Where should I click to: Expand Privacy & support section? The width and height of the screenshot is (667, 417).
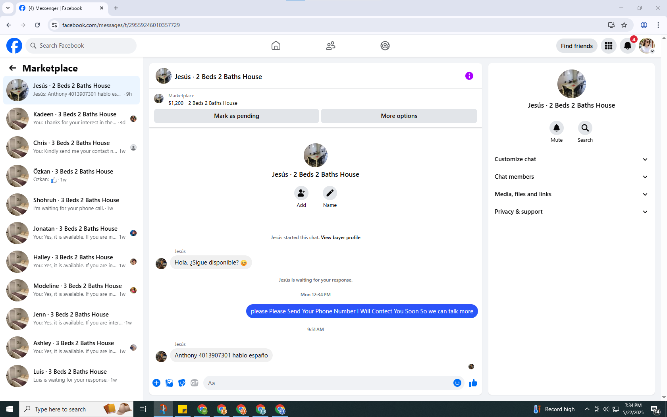pos(571,212)
